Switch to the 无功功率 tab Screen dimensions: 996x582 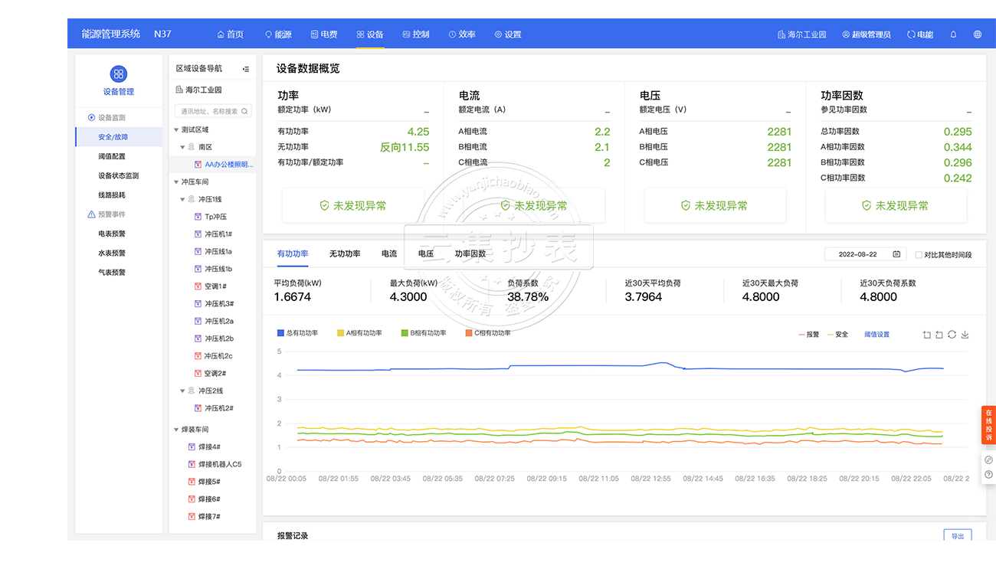coord(345,253)
